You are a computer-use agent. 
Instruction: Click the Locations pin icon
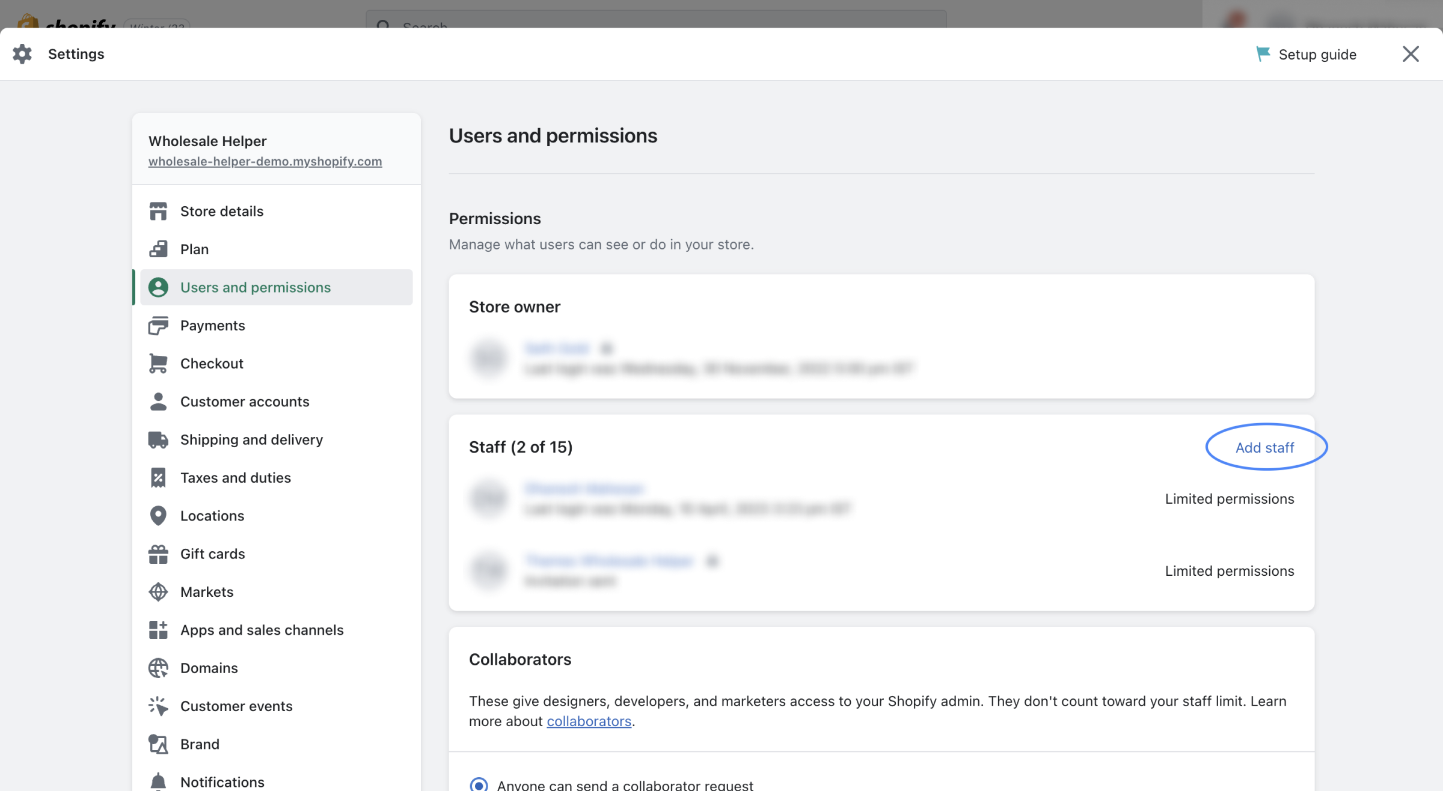point(158,516)
